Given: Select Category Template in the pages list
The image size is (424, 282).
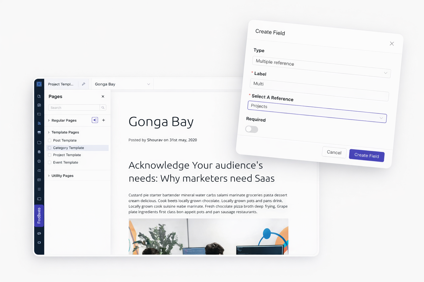Looking at the screenshot, I should 68,148.
